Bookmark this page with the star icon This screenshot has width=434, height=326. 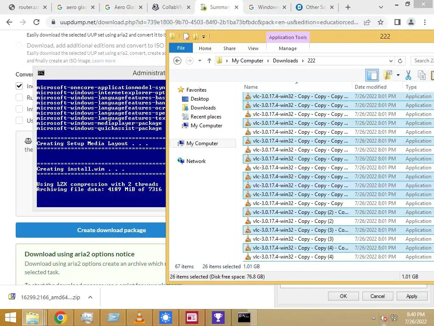click(x=381, y=22)
